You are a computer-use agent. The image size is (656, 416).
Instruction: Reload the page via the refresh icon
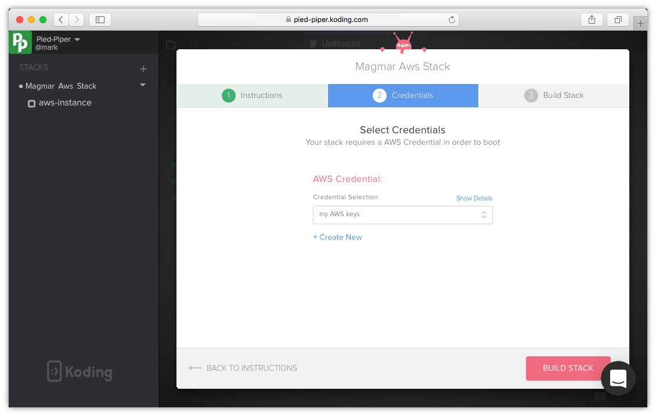point(452,19)
